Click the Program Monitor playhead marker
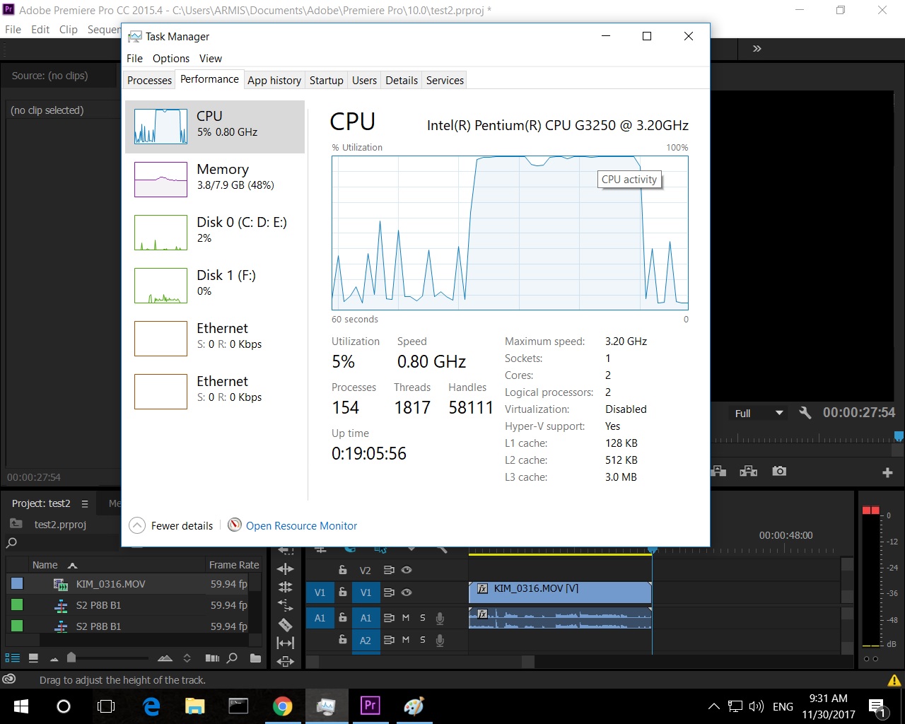Screen dimensions: 905x724 [899, 436]
